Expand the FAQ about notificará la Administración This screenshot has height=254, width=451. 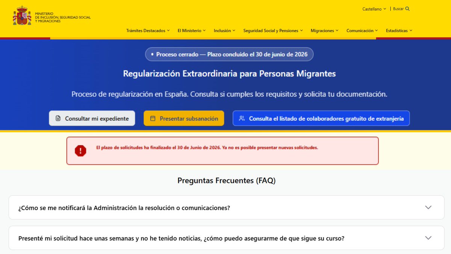226,207
